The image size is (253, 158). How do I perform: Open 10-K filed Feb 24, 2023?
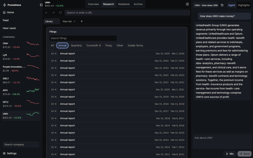[117, 75]
